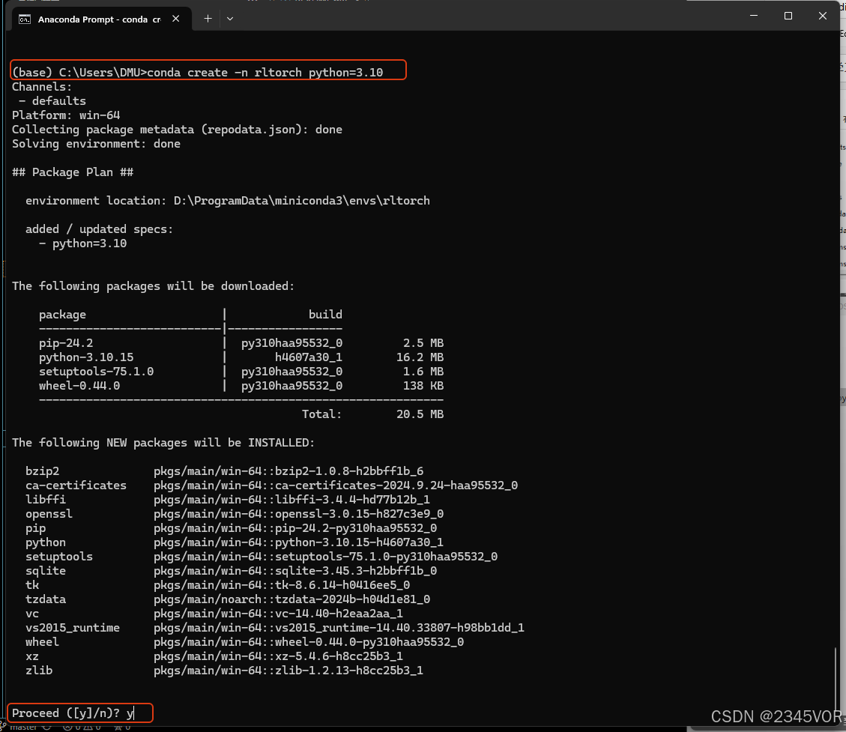Viewport: 846px width, 732px height.
Task: Click the 'setuptools-75.1.0' download row
Action: (241, 372)
